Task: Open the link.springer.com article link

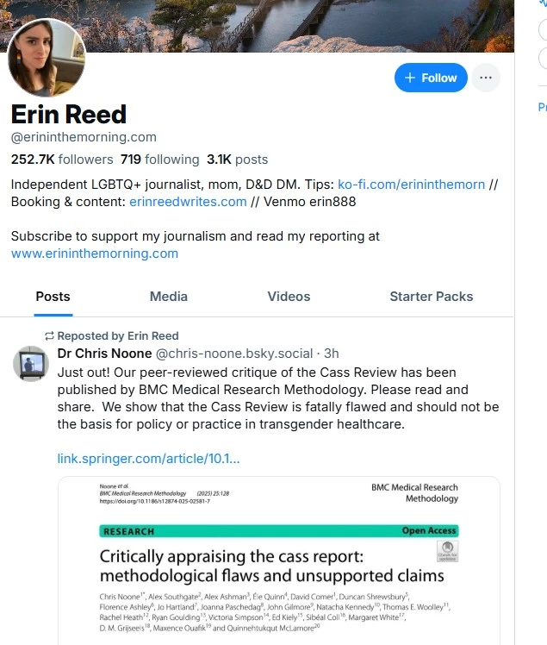Action: coord(148,458)
